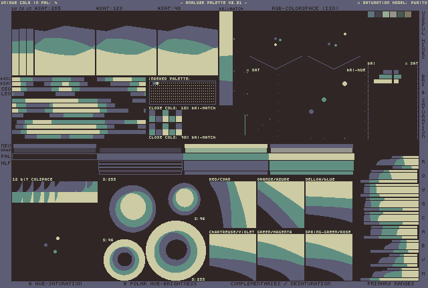This screenshot has height=288, width=428.
Task: Click the 'L50' row label
Action: pos(6,93)
